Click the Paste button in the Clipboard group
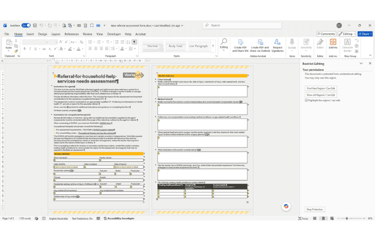 [x=9, y=44]
